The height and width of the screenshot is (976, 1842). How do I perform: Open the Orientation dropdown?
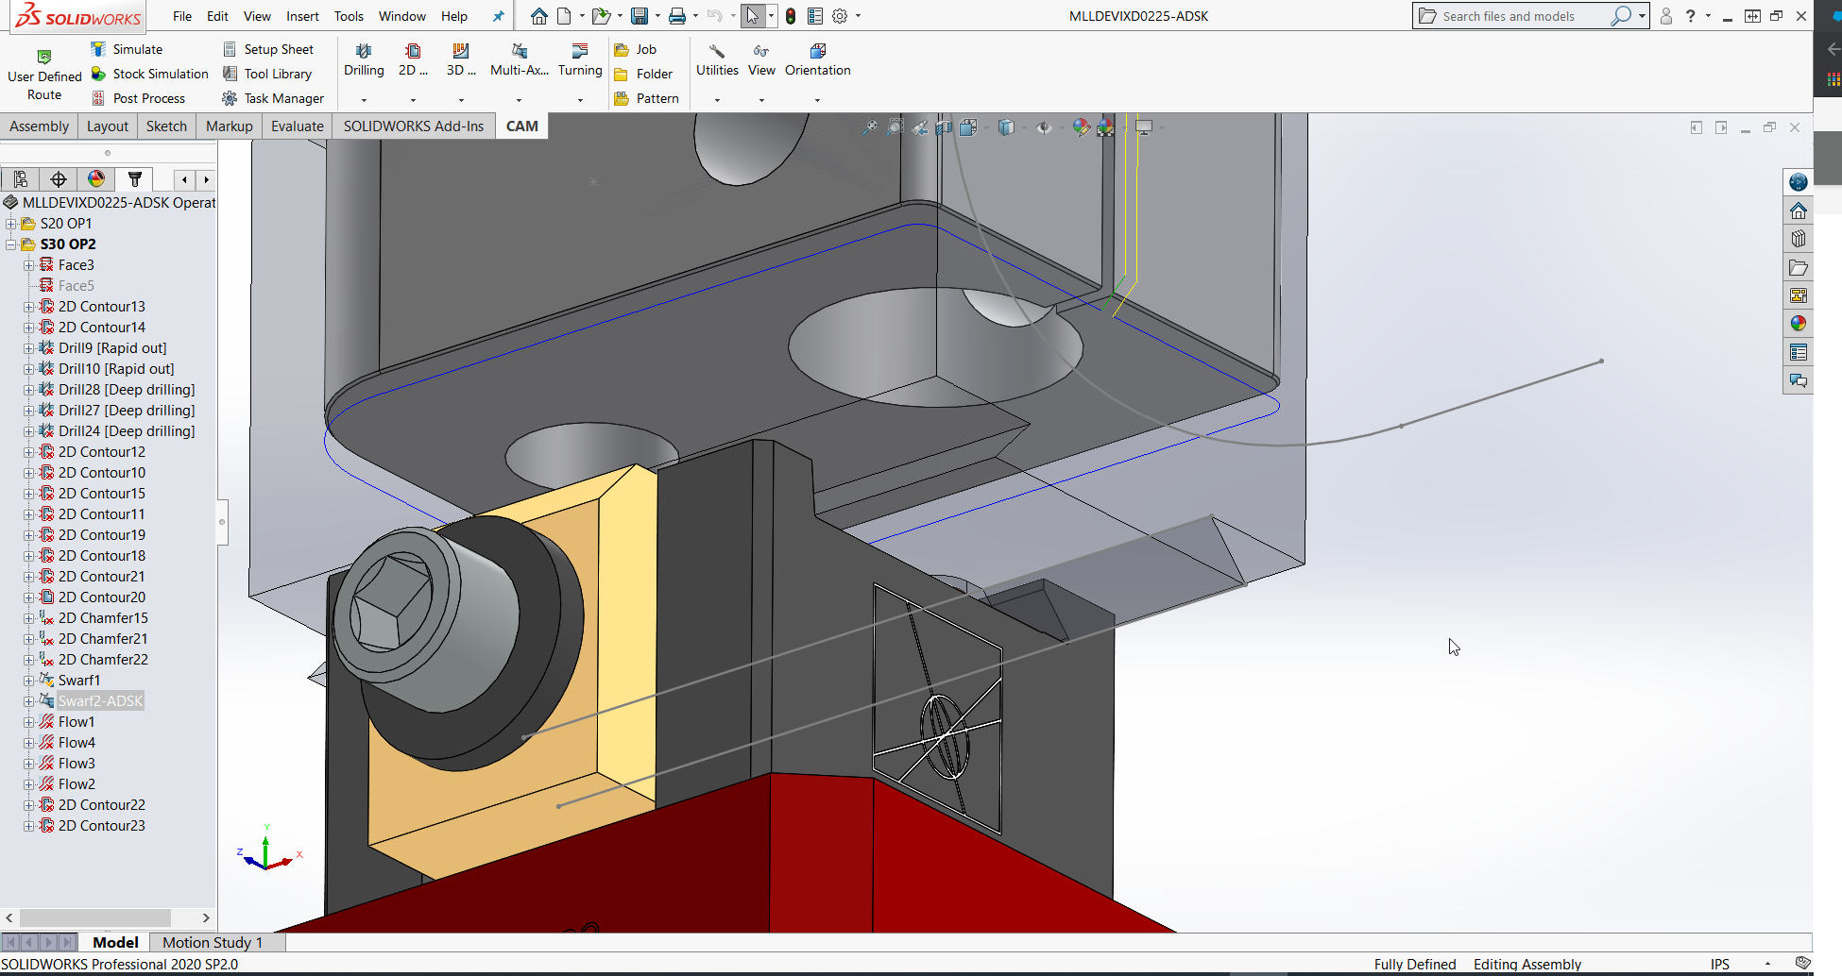pos(817,100)
